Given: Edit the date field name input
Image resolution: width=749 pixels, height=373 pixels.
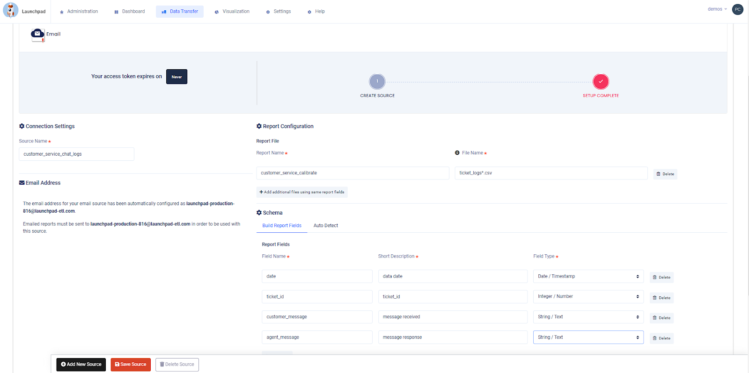Looking at the screenshot, I should point(317,276).
